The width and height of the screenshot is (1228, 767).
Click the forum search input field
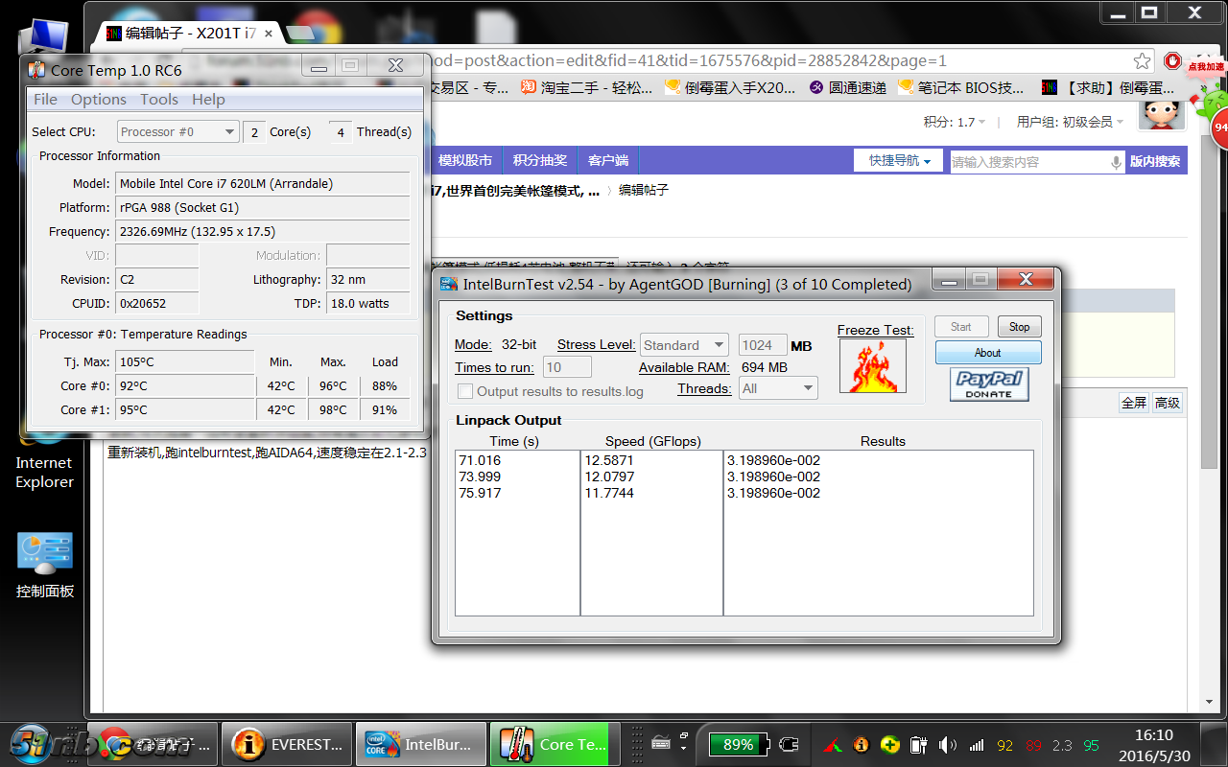pos(1027,162)
